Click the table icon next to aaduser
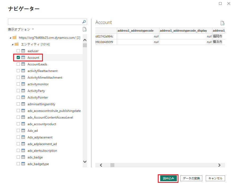Image resolution: width=233 pixels, height=186 pixels. point(23,51)
